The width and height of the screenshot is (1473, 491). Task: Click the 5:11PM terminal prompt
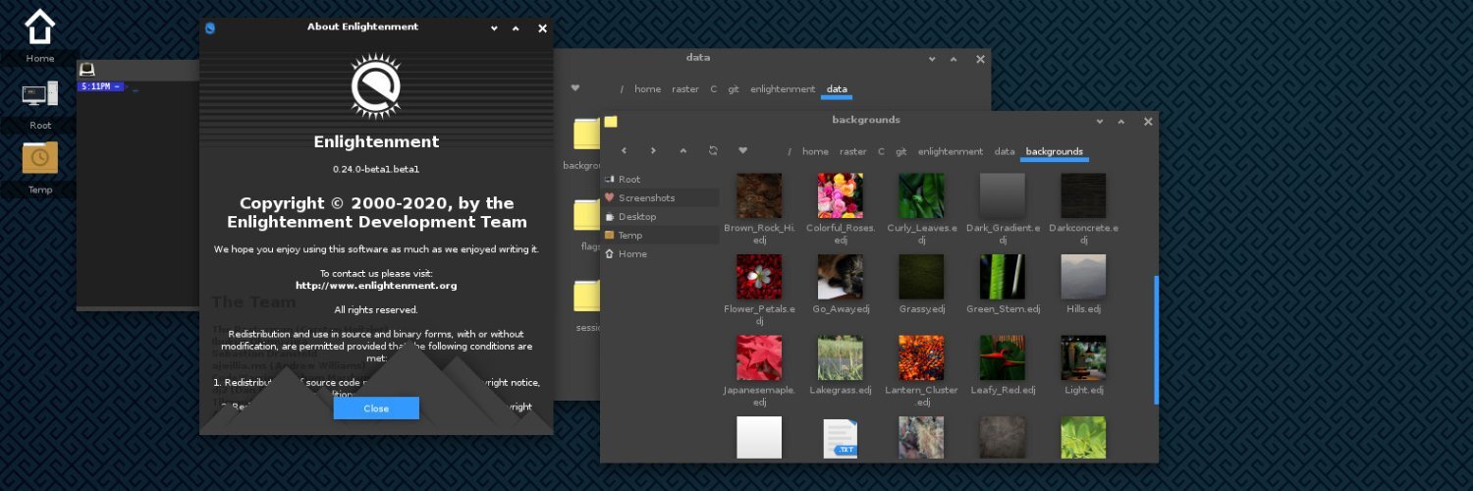click(x=100, y=87)
